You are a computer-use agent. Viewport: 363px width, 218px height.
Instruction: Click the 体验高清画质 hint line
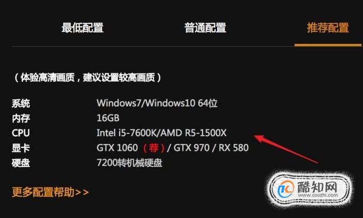(x=87, y=77)
